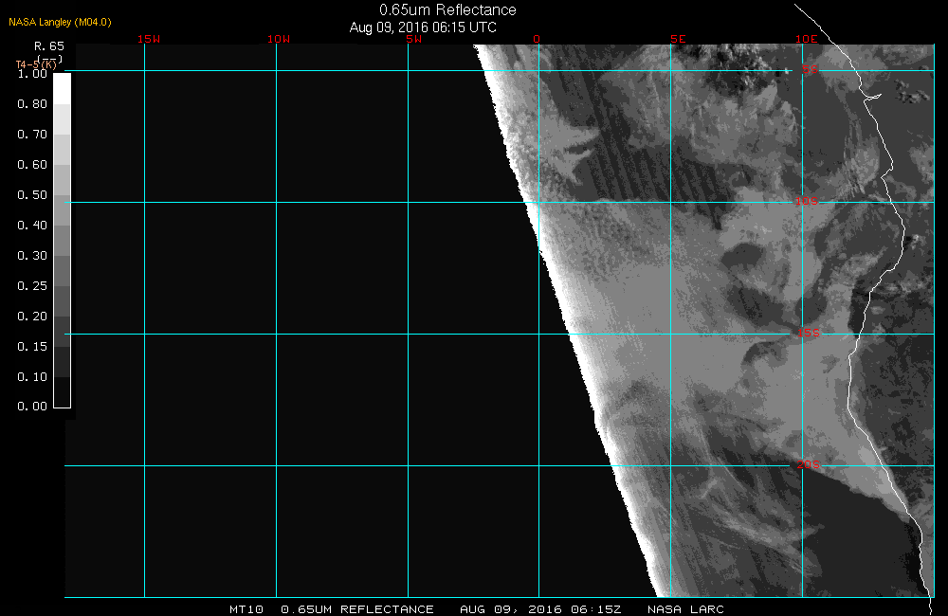Click the "R.65" color bar heading
The height and width of the screenshot is (616, 948).
[x=49, y=46]
